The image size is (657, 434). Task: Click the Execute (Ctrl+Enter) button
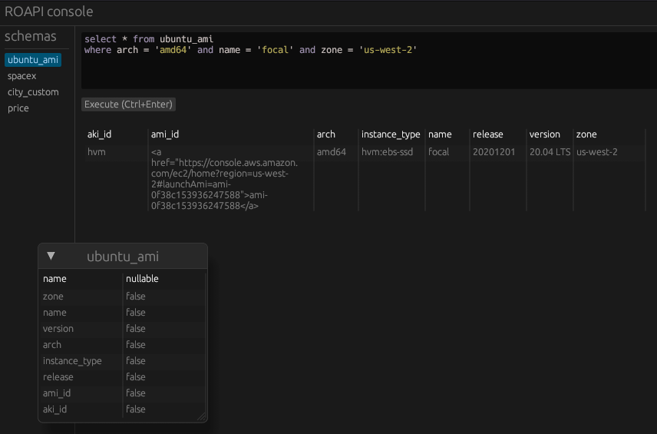tap(129, 104)
